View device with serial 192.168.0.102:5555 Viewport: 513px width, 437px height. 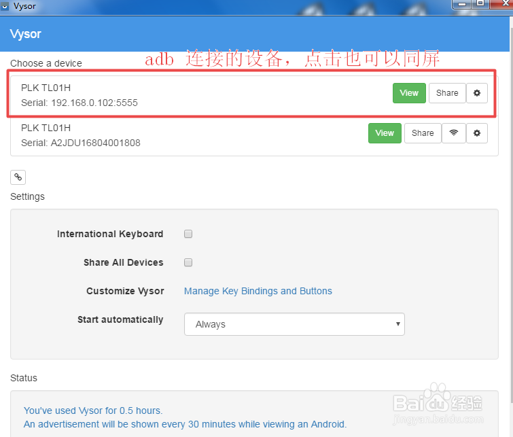(x=409, y=93)
